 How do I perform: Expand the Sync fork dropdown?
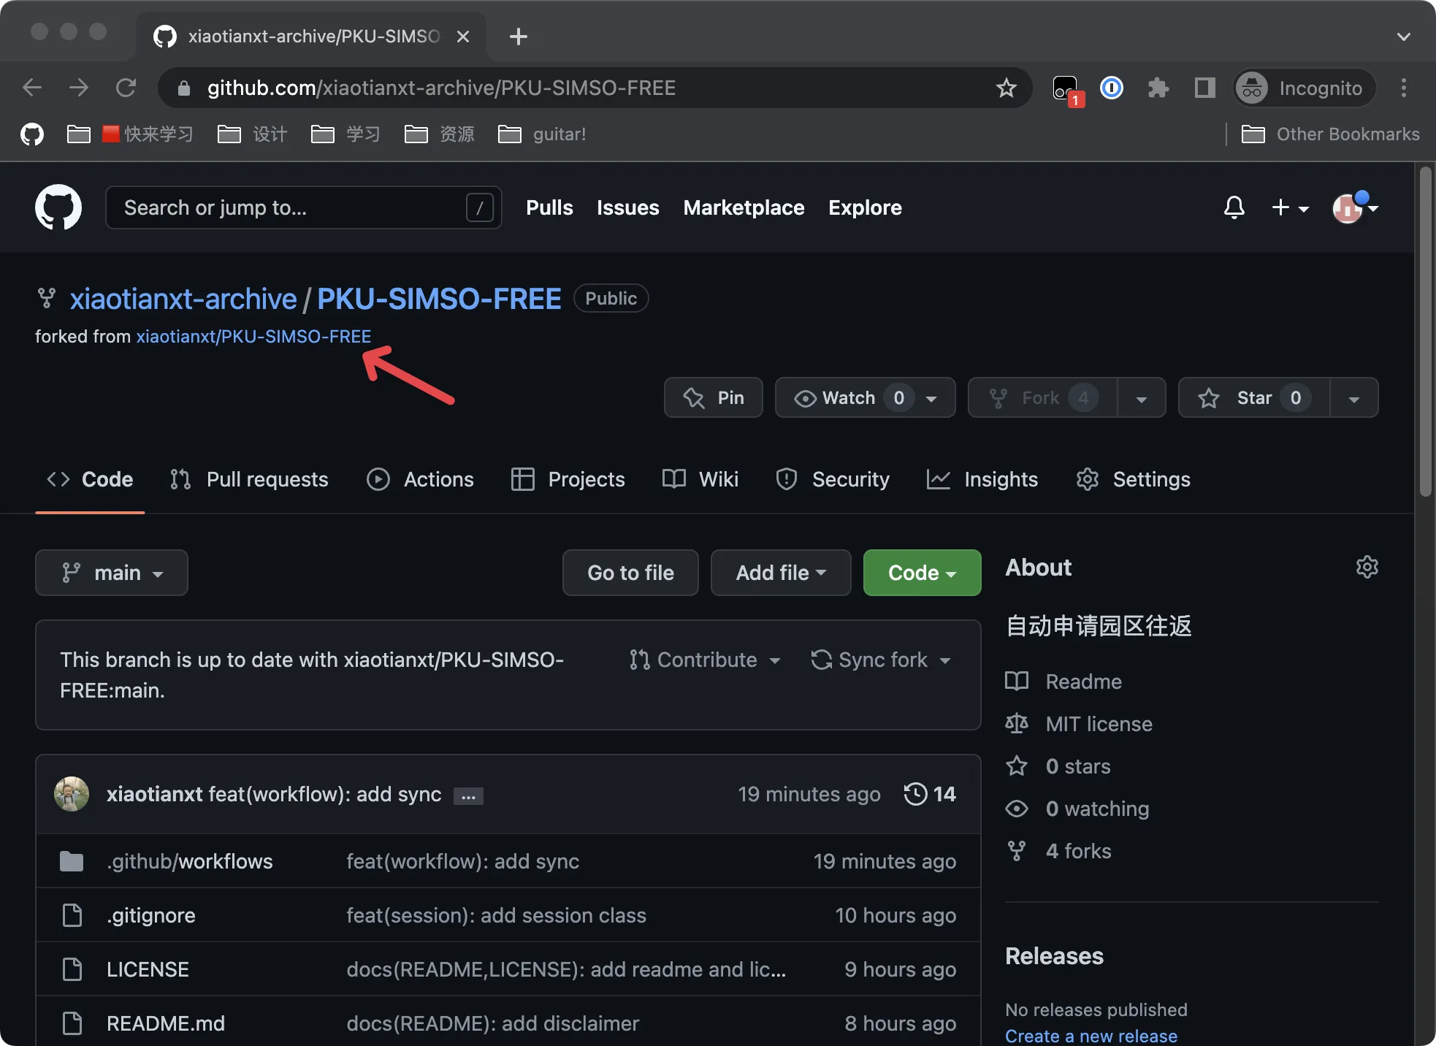tap(882, 660)
